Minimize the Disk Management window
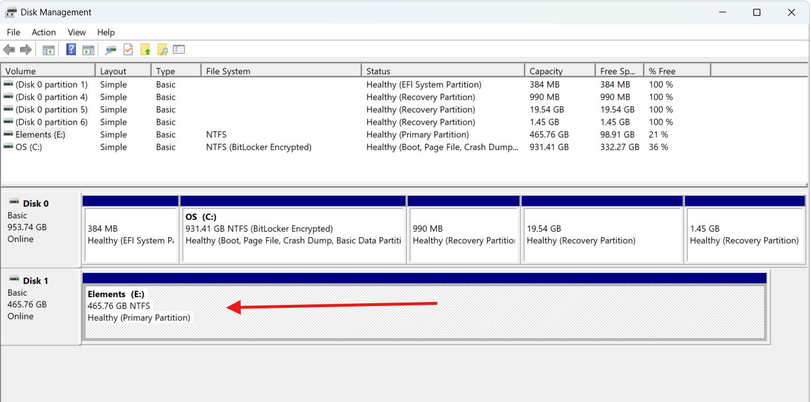The height and width of the screenshot is (402, 811). point(722,12)
